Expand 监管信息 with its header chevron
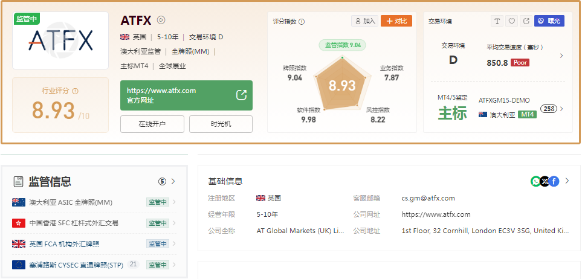 pos(173,181)
